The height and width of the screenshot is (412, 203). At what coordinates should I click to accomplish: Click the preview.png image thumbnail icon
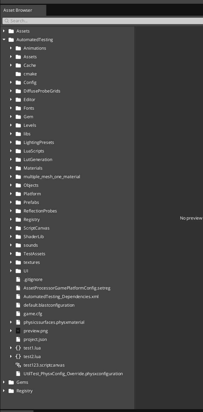(x=18, y=331)
